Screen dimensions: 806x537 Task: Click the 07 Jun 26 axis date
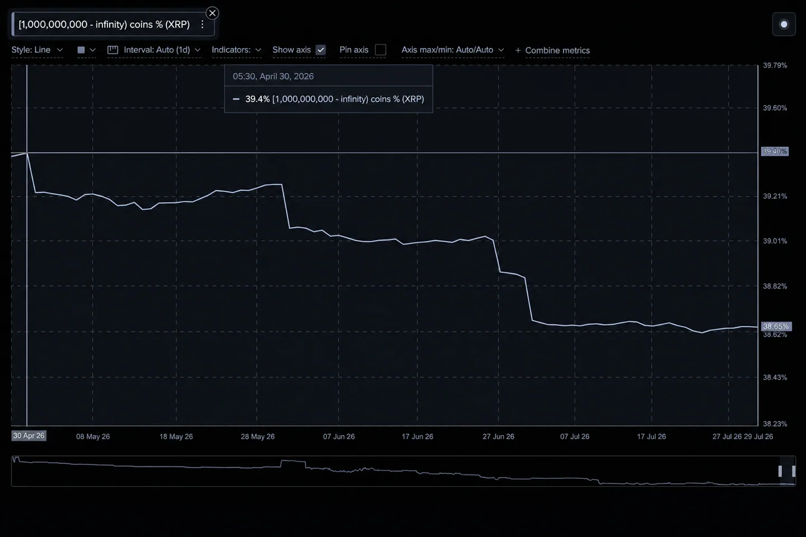pyautogui.click(x=339, y=437)
